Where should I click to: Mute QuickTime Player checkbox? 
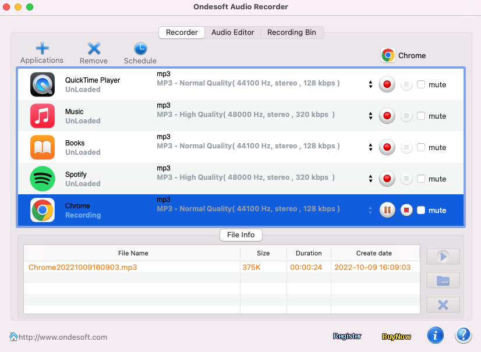point(421,84)
